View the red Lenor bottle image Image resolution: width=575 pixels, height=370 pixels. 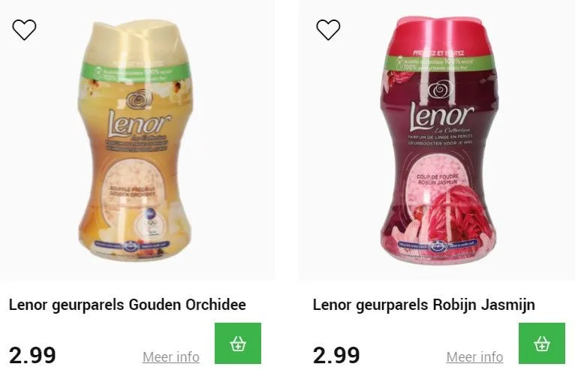[439, 140]
